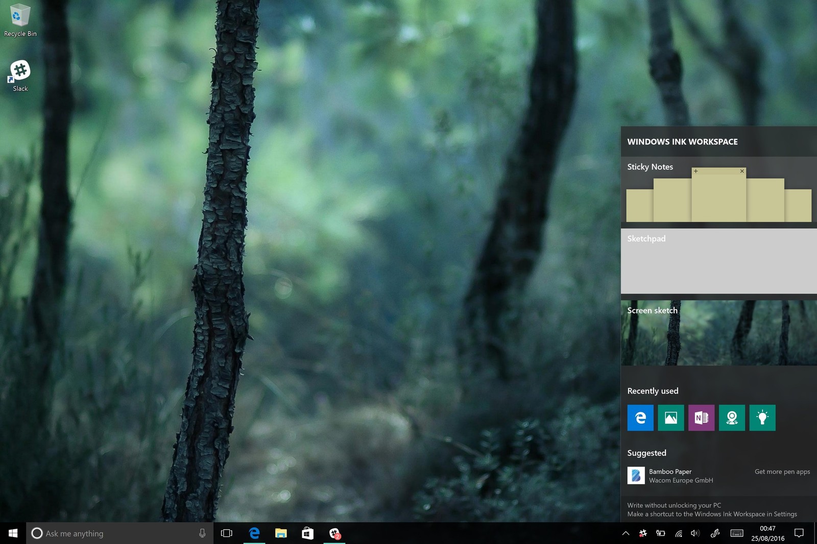The height and width of the screenshot is (544, 817).
Task: Open OneNote from Recently used pen apps
Action: tap(701, 417)
